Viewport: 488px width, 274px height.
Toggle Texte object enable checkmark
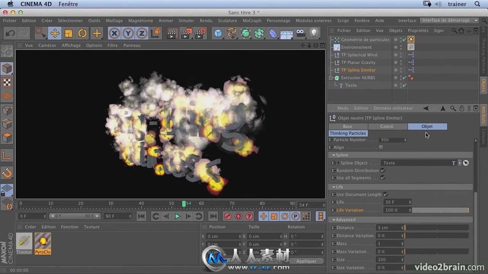(405, 85)
